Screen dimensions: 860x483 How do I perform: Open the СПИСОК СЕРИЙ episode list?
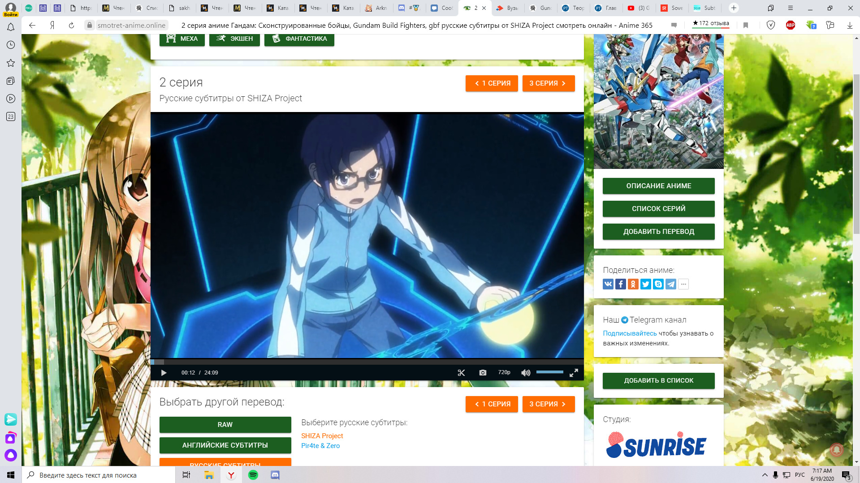click(x=658, y=209)
